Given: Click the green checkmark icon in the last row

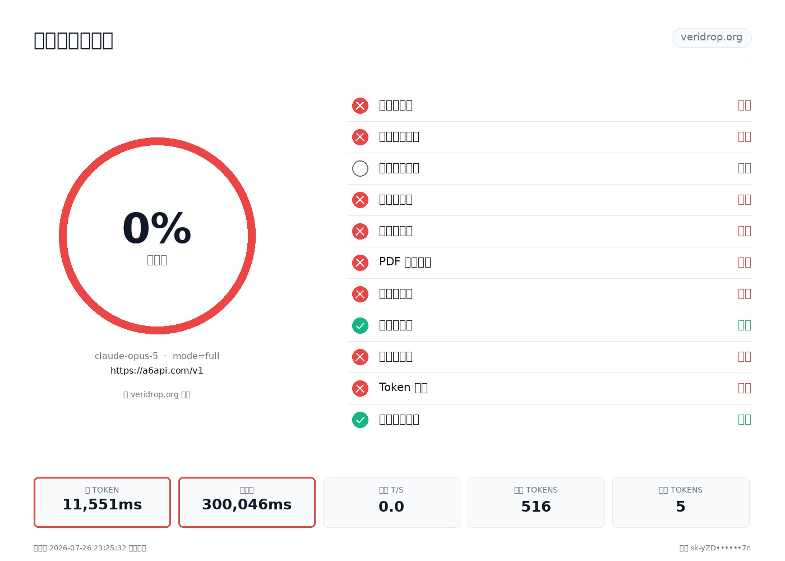Looking at the screenshot, I should point(360,420).
